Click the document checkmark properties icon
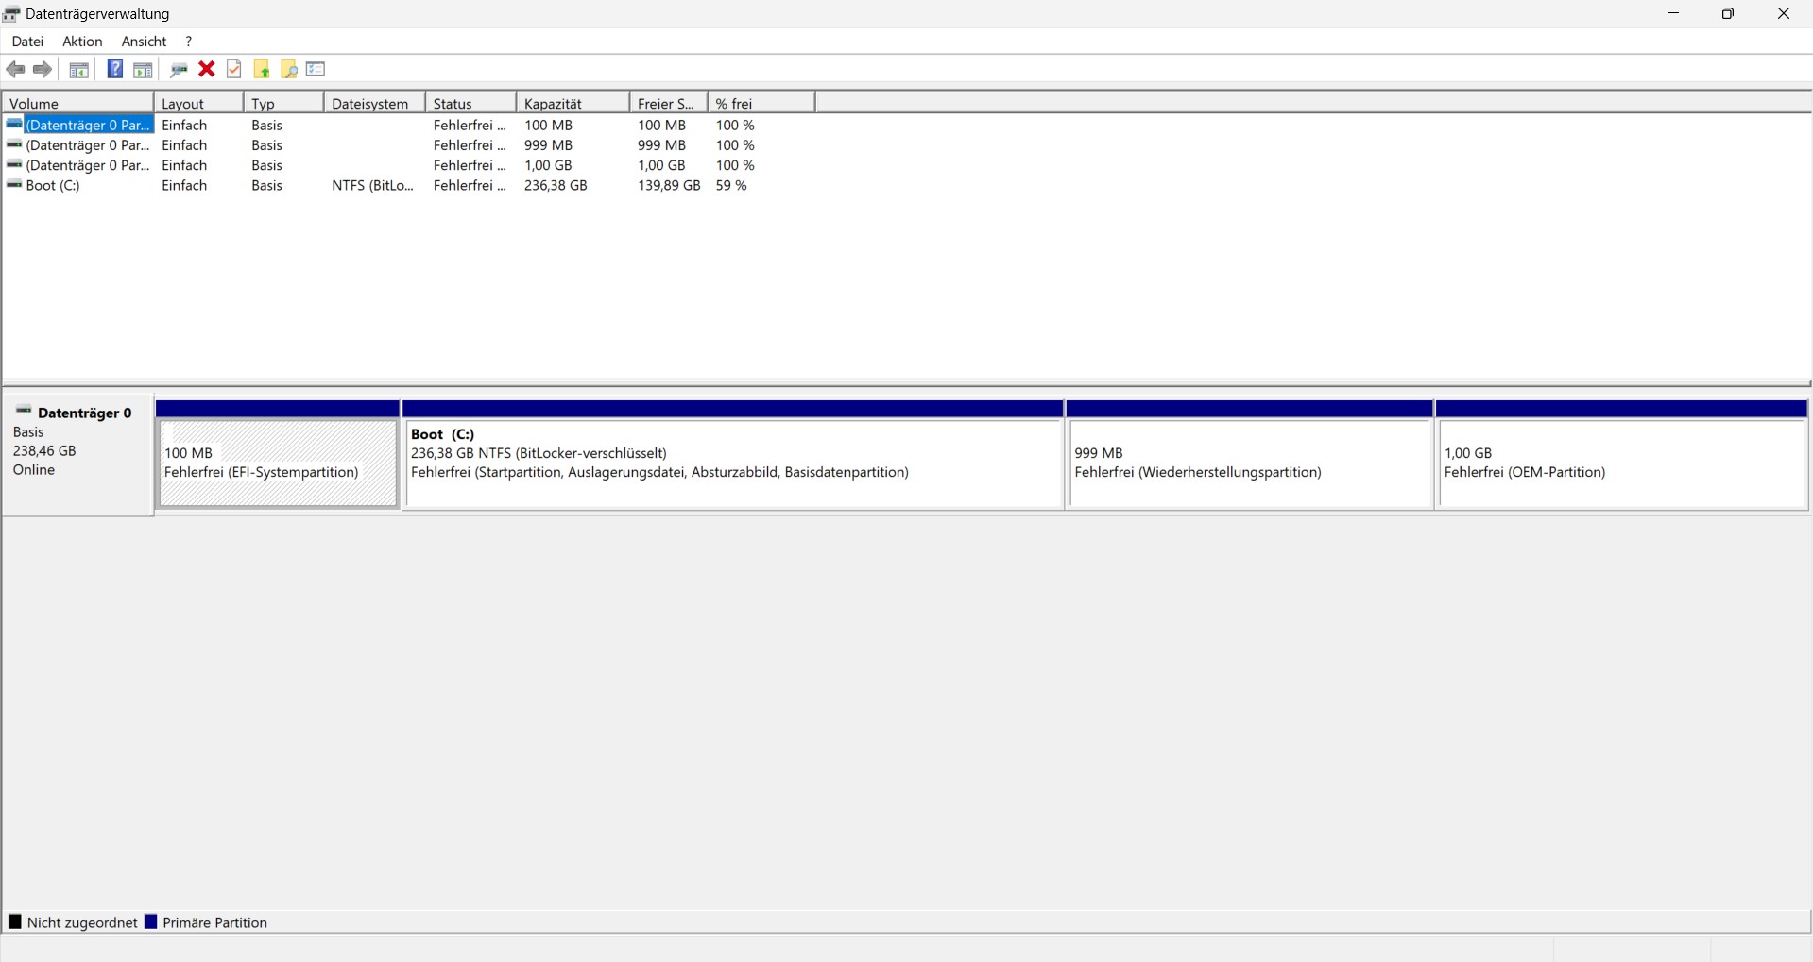 click(234, 69)
